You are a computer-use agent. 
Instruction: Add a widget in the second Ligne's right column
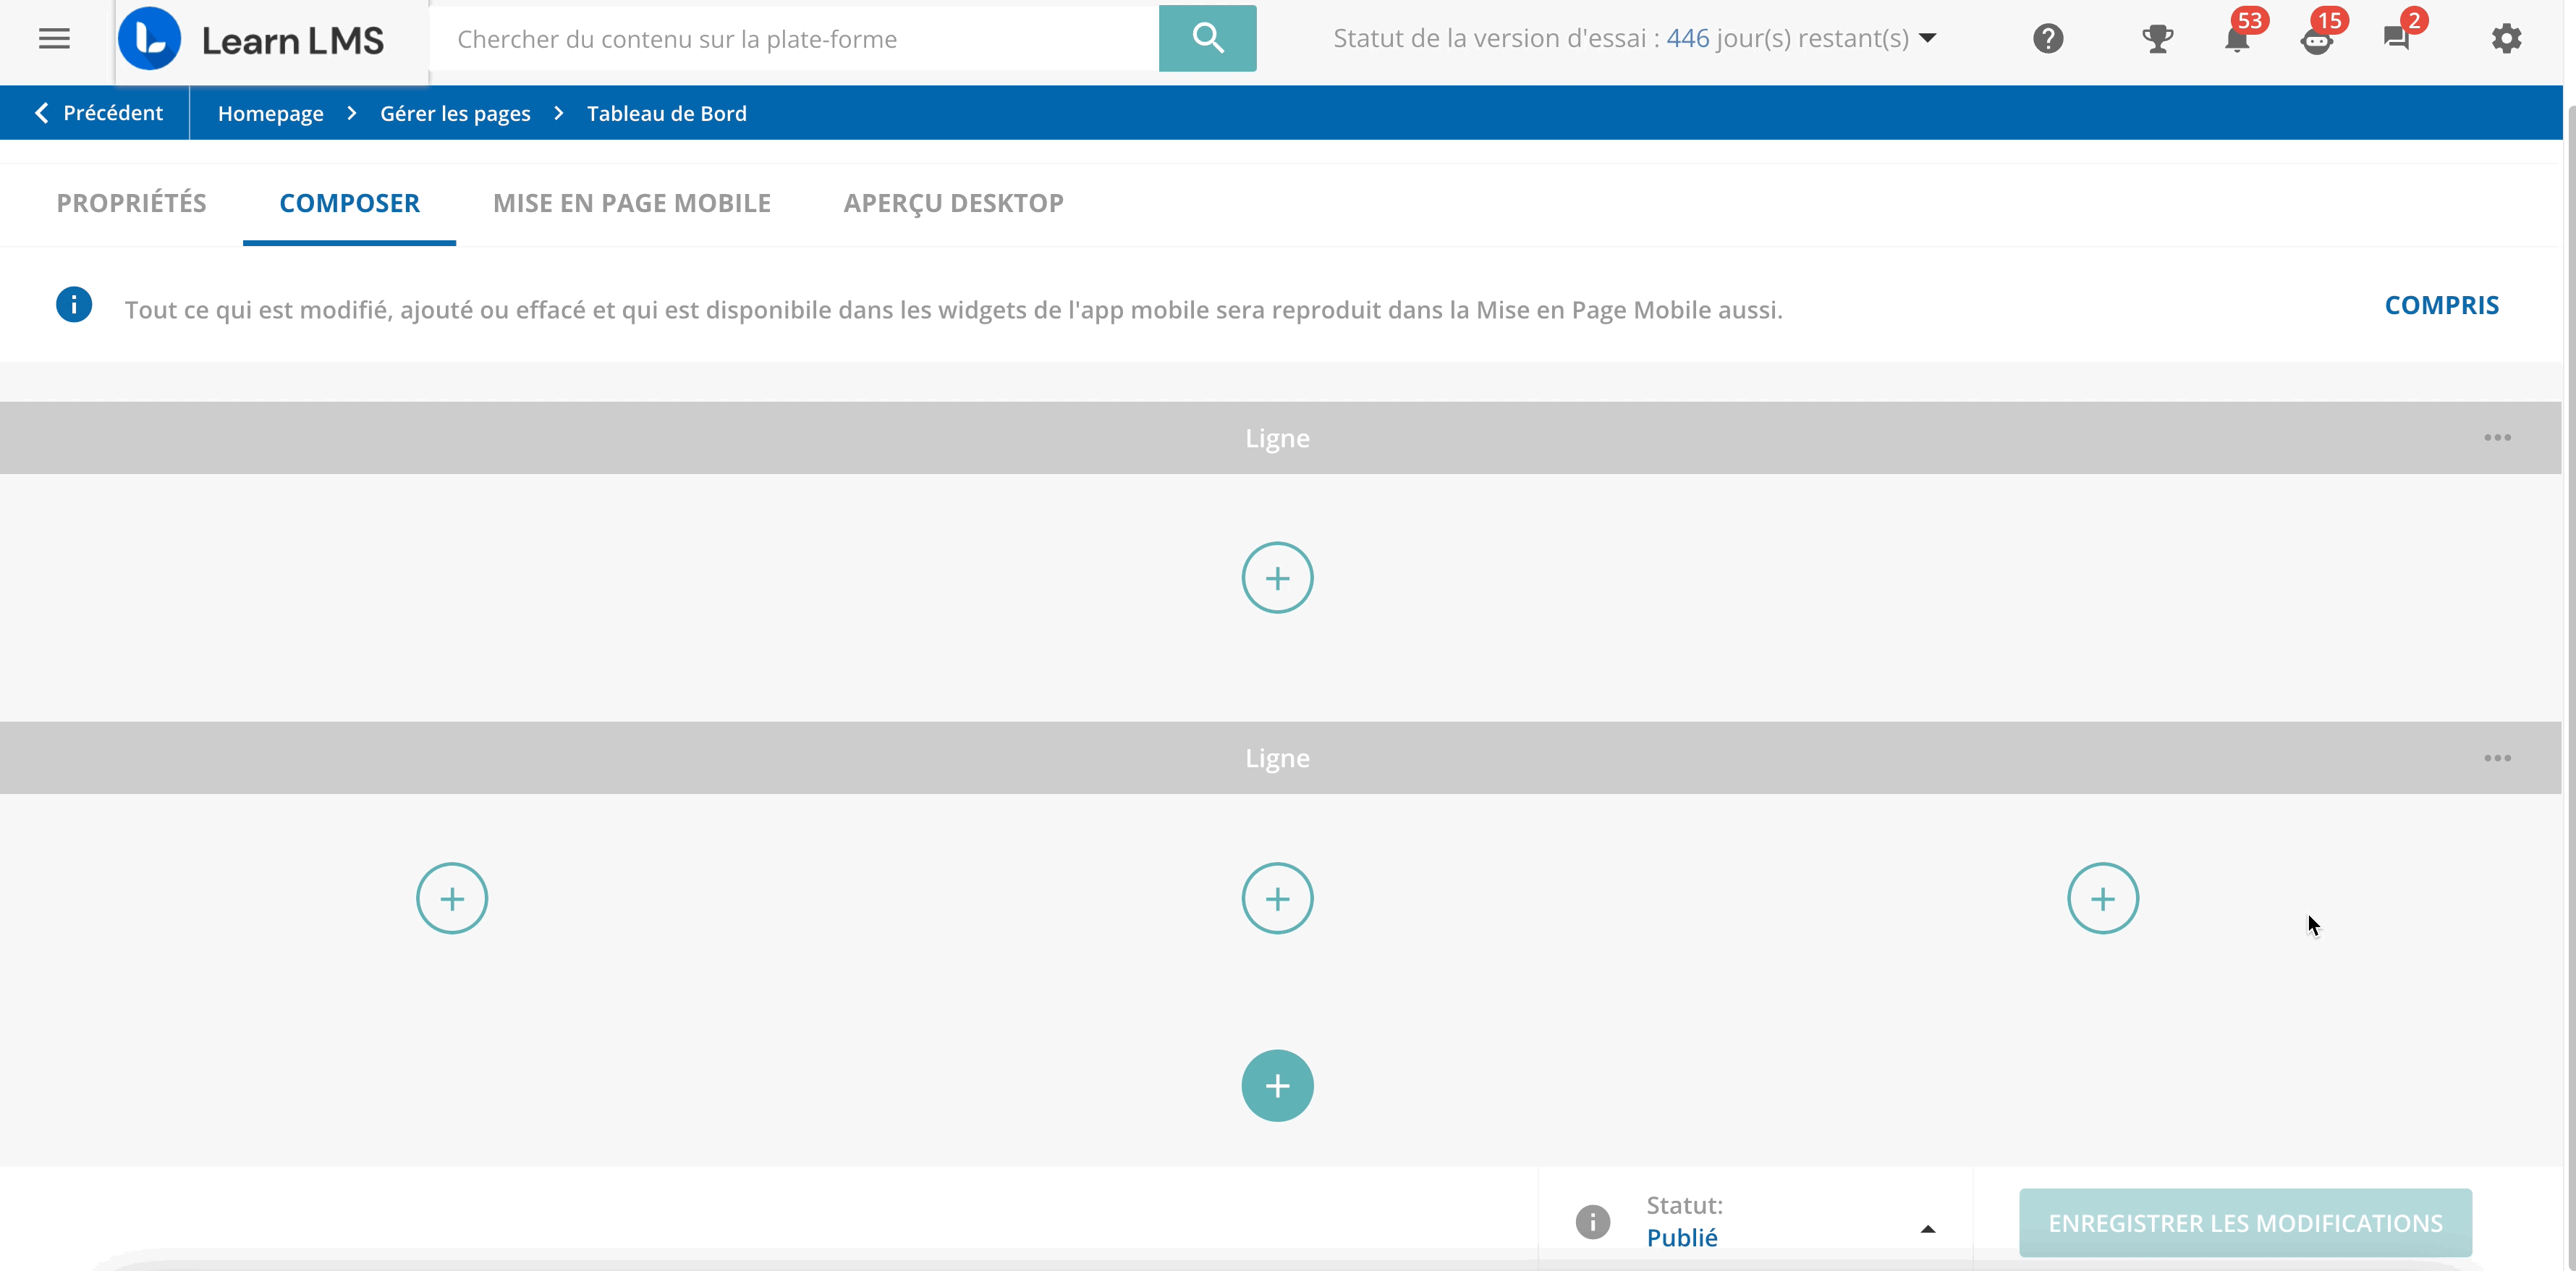[2103, 898]
